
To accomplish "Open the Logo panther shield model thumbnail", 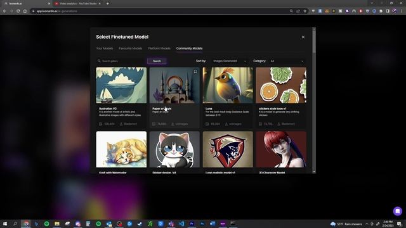I will [228, 149].
